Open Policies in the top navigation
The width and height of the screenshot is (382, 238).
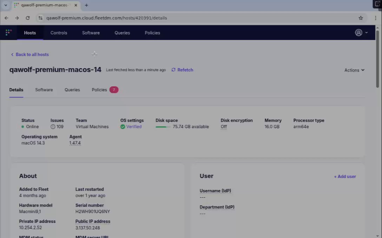tap(152, 33)
